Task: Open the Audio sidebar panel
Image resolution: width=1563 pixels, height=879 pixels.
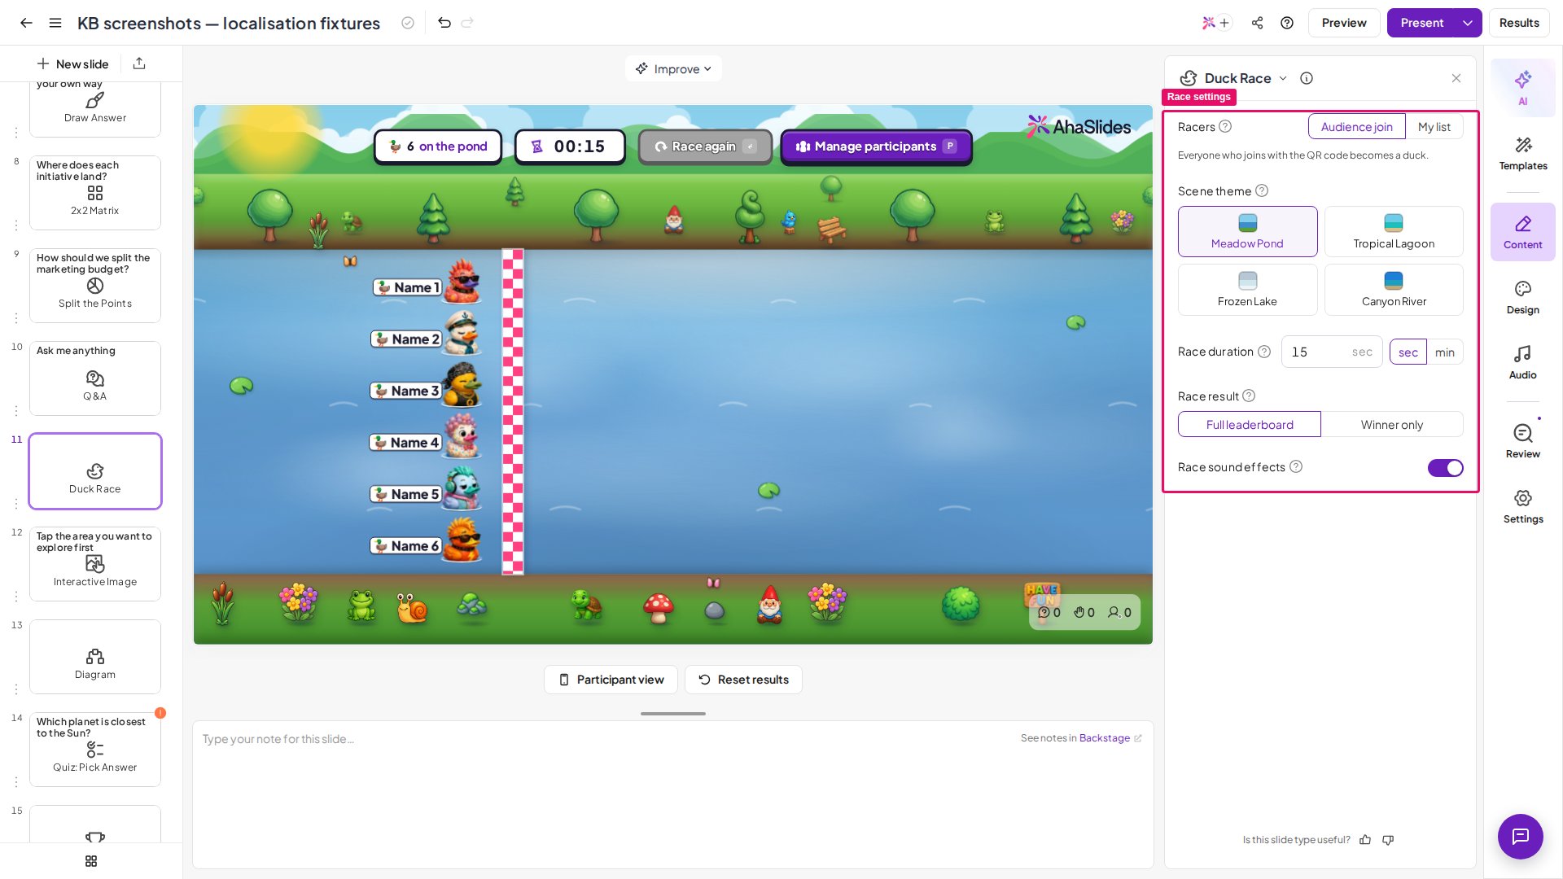Action: click(x=1522, y=363)
